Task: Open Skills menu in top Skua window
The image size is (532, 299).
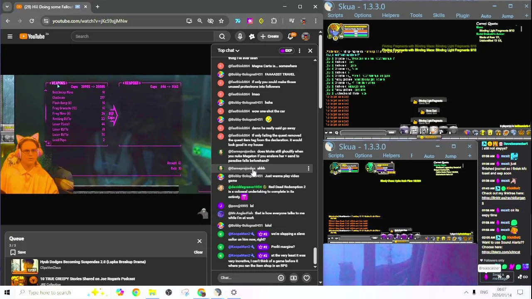Action: coord(439,15)
